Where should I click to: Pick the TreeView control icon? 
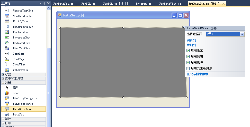7,64
